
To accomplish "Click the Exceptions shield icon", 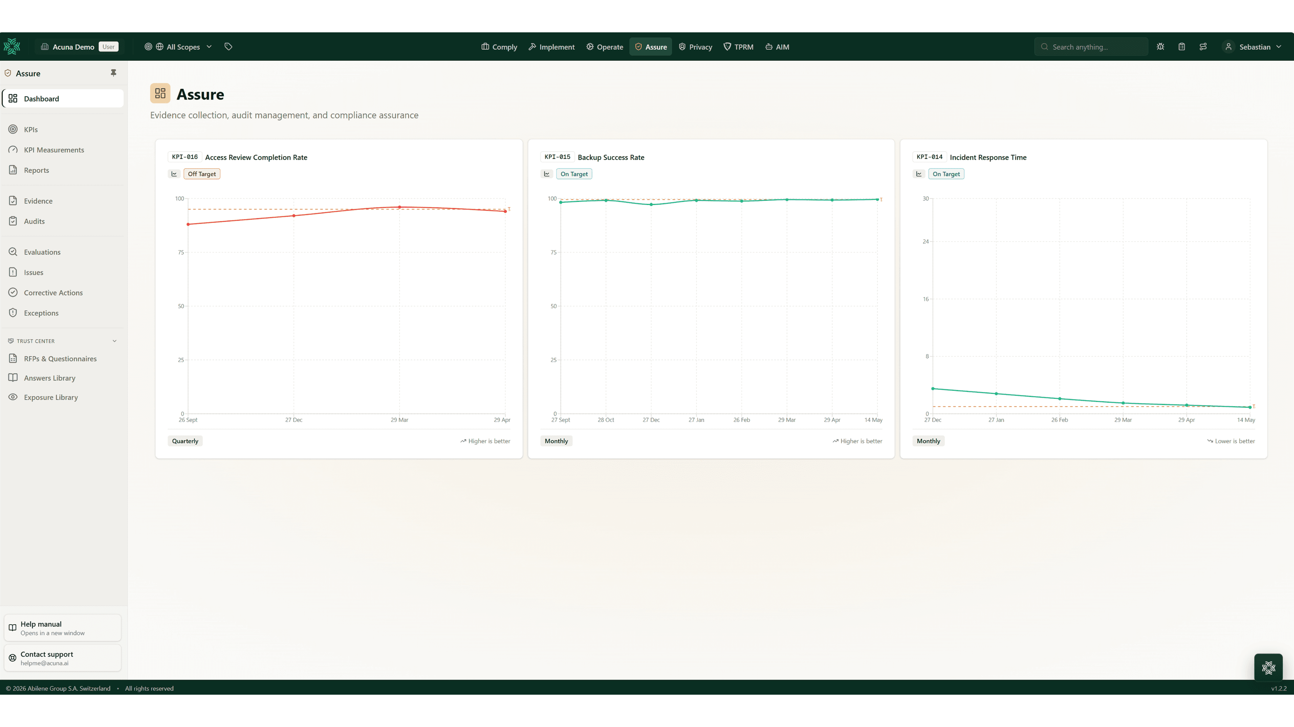I will pyautogui.click(x=13, y=313).
